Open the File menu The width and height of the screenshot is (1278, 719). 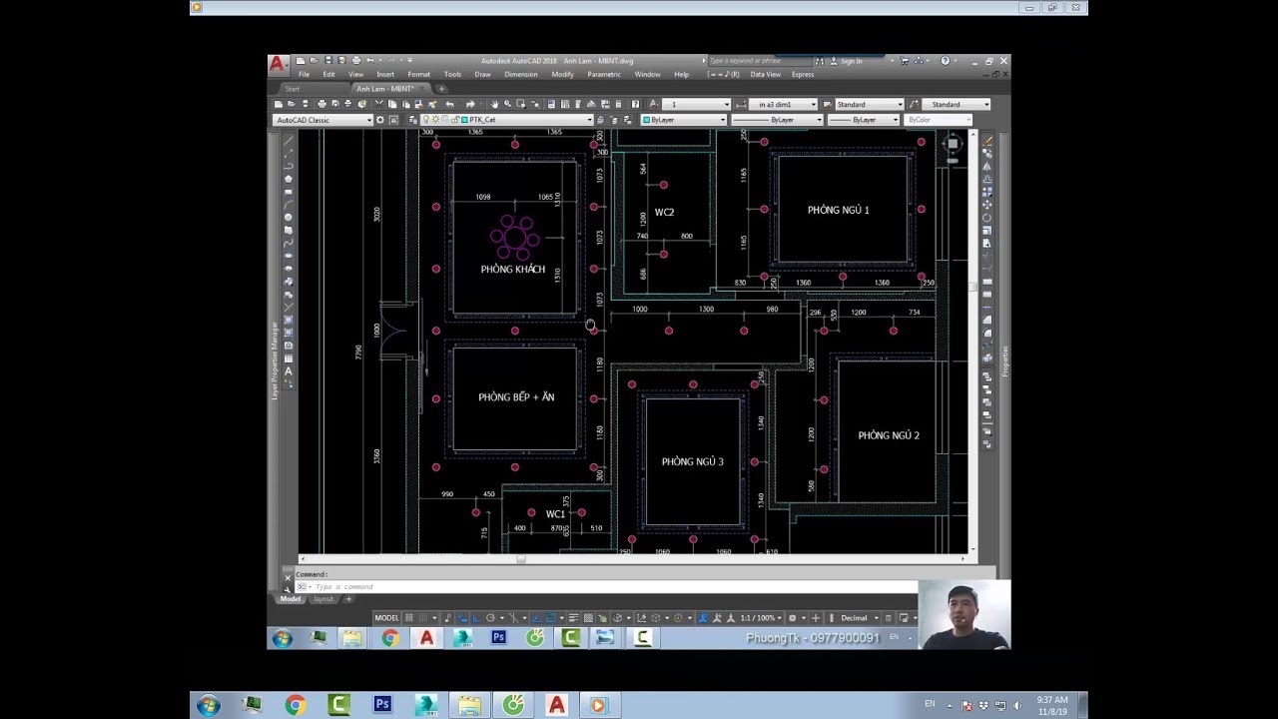point(304,74)
